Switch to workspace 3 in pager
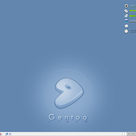This screenshot has height=136, width=136. (x=133, y=134)
